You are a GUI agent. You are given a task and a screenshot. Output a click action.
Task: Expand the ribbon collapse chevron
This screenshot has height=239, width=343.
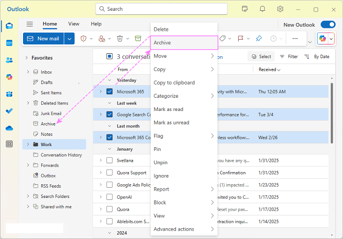[x=310, y=42]
